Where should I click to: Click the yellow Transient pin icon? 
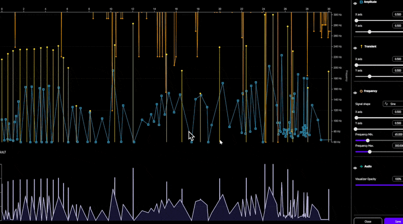point(361,47)
